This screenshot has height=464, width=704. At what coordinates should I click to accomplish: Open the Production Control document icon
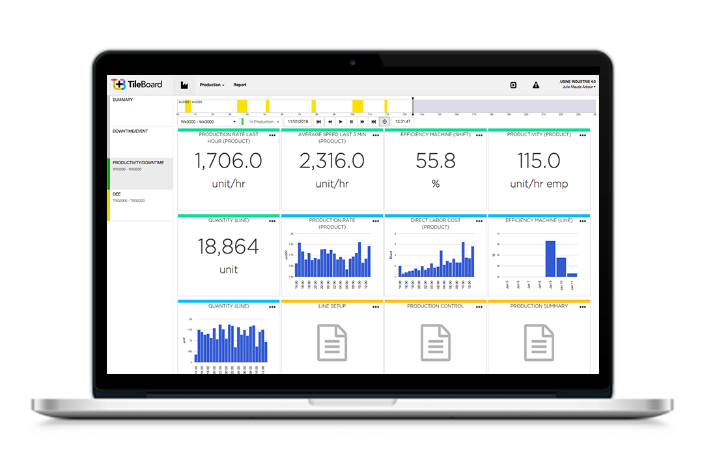[x=436, y=343]
